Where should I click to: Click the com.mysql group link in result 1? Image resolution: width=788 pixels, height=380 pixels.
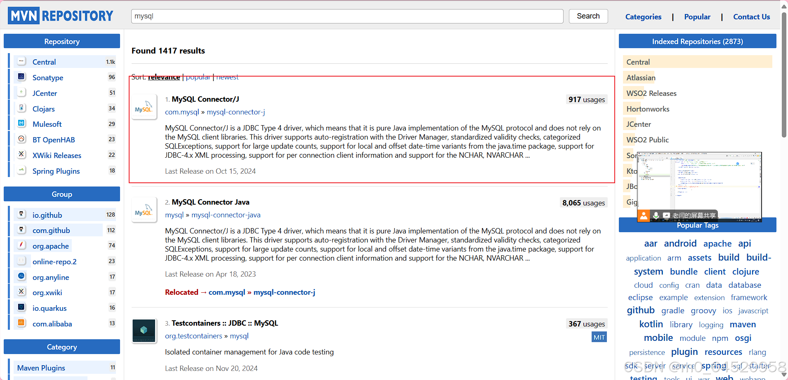(182, 112)
